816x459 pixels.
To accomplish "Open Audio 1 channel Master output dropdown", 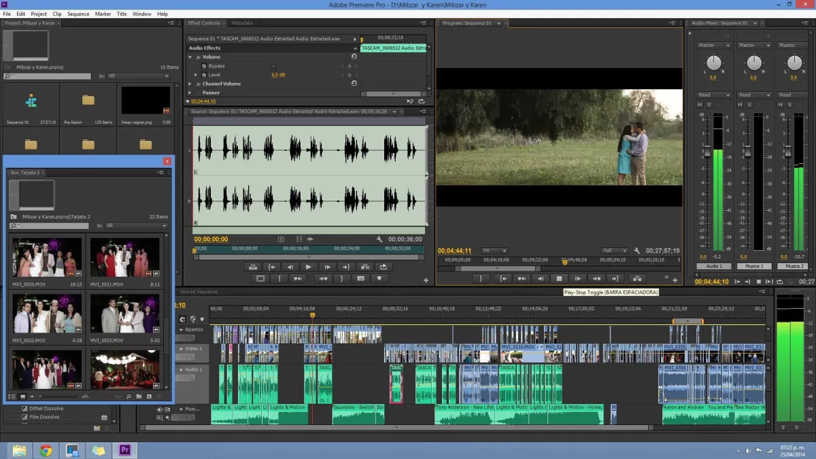I will (x=714, y=46).
